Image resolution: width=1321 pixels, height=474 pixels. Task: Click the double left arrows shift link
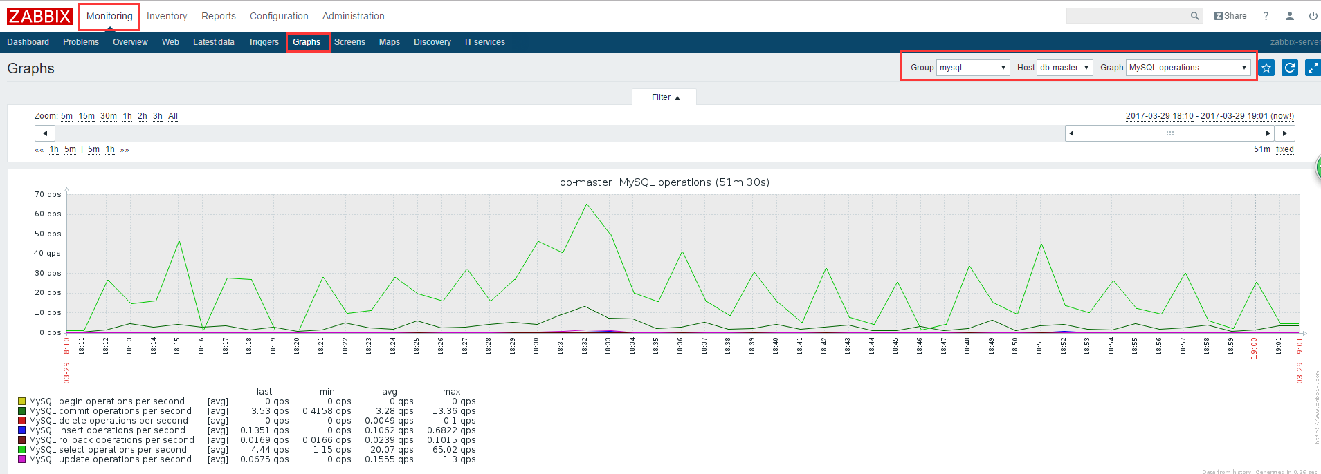point(39,150)
